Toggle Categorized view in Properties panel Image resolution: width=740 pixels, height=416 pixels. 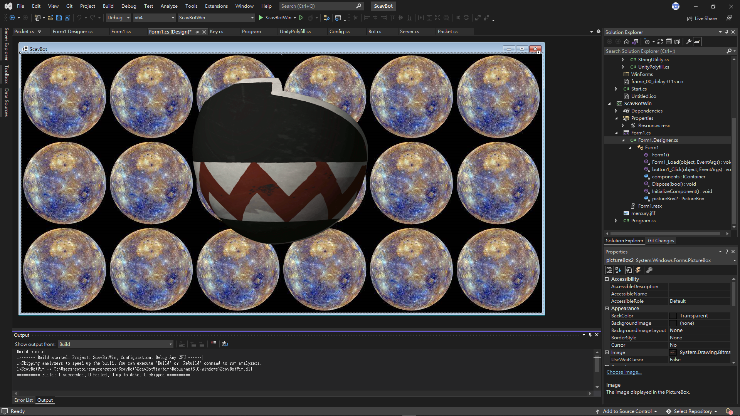(609, 270)
